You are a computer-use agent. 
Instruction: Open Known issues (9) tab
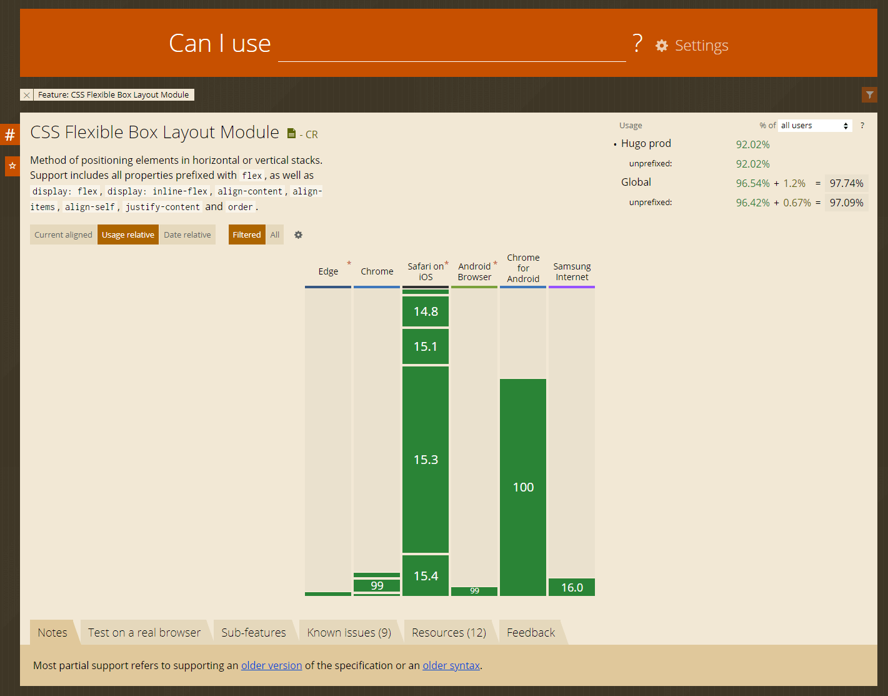[349, 632]
